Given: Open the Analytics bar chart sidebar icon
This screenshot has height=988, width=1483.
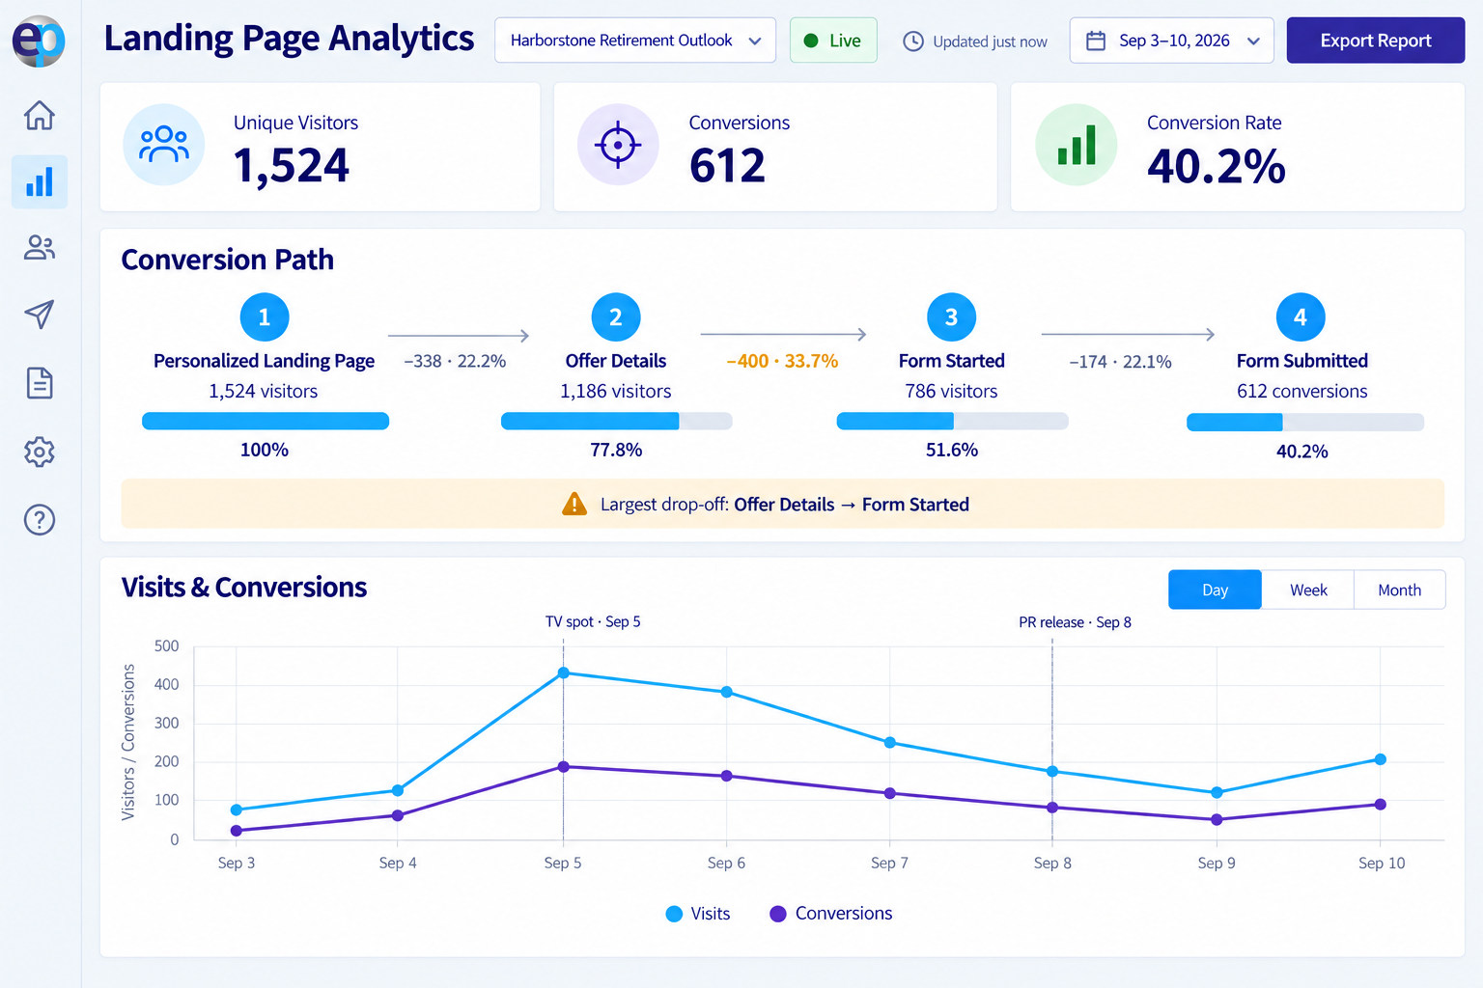Looking at the screenshot, I should pyautogui.click(x=40, y=181).
